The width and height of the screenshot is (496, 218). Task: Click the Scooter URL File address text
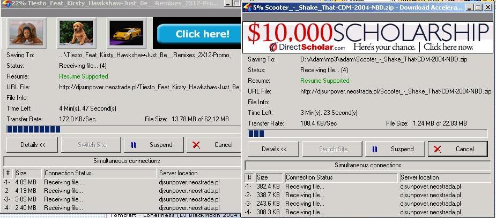[x=396, y=91]
